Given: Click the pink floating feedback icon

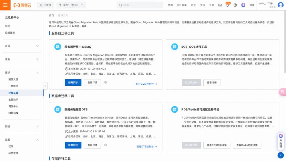Looking at the screenshot, I should click(282, 92).
